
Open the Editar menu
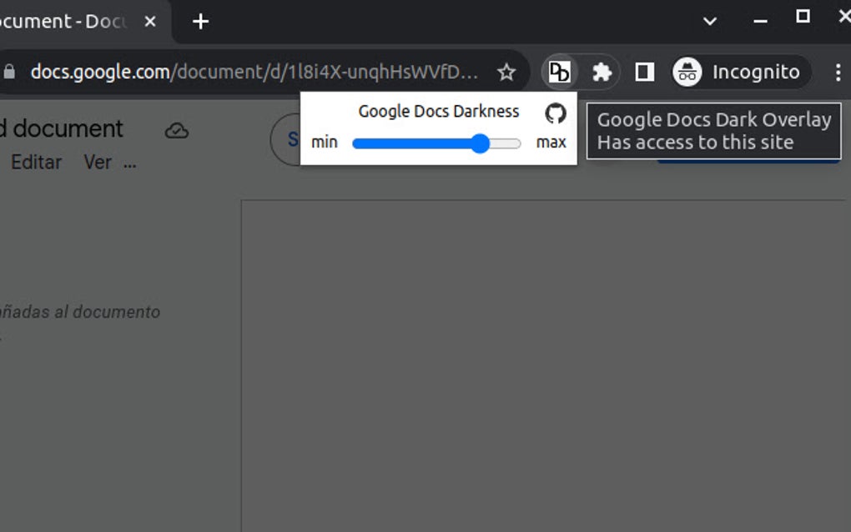[x=37, y=162]
